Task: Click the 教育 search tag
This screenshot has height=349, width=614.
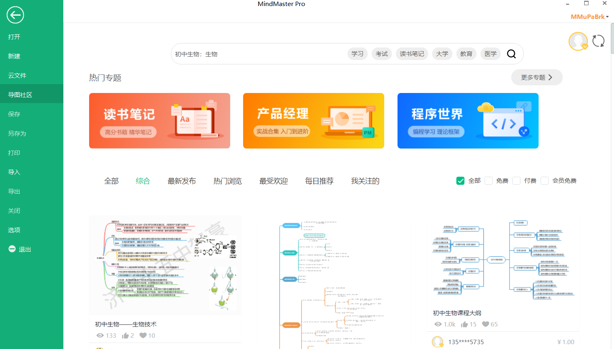Action: pyautogui.click(x=466, y=54)
